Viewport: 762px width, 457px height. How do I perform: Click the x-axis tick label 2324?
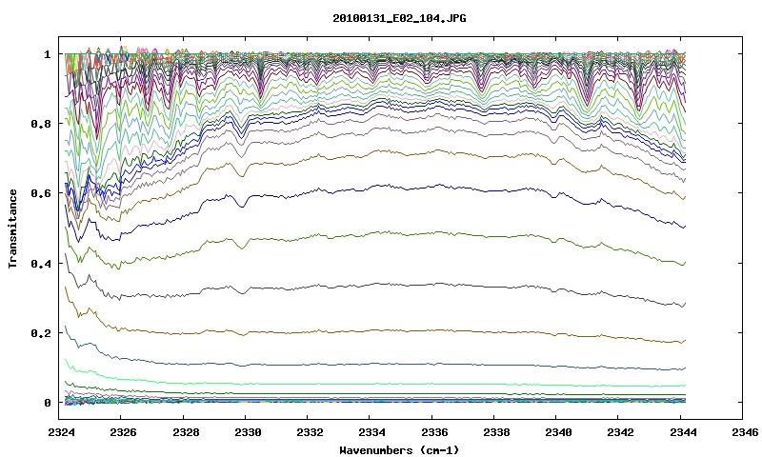pos(62,432)
